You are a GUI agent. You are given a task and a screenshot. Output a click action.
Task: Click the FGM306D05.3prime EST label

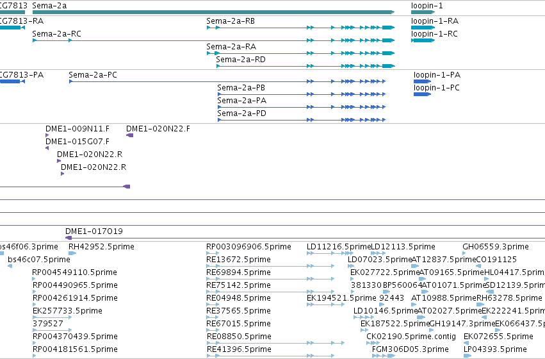[x=410, y=349]
